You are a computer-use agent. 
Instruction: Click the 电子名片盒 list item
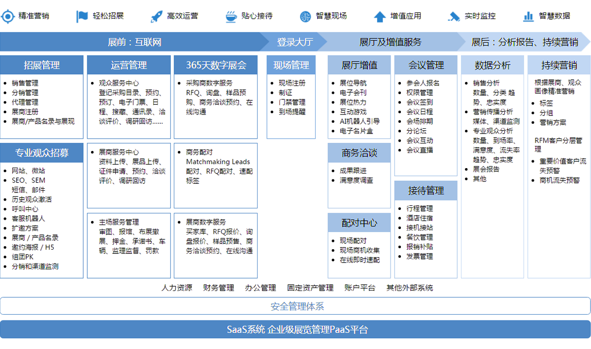coord(356,131)
